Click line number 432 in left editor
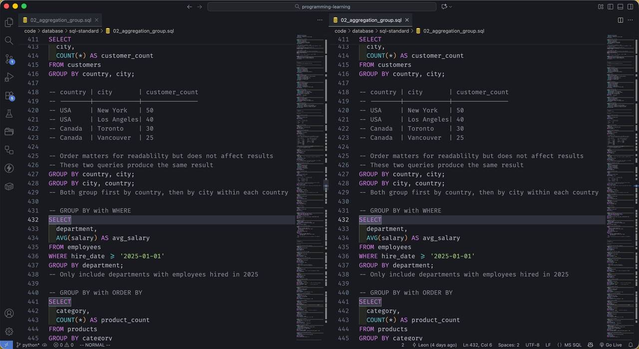Viewport: 639px width, 349px height. pos(33,220)
